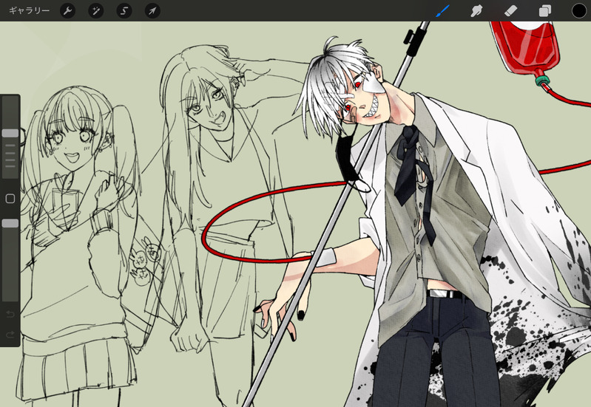Select the Smudge finger tool

tap(476, 11)
